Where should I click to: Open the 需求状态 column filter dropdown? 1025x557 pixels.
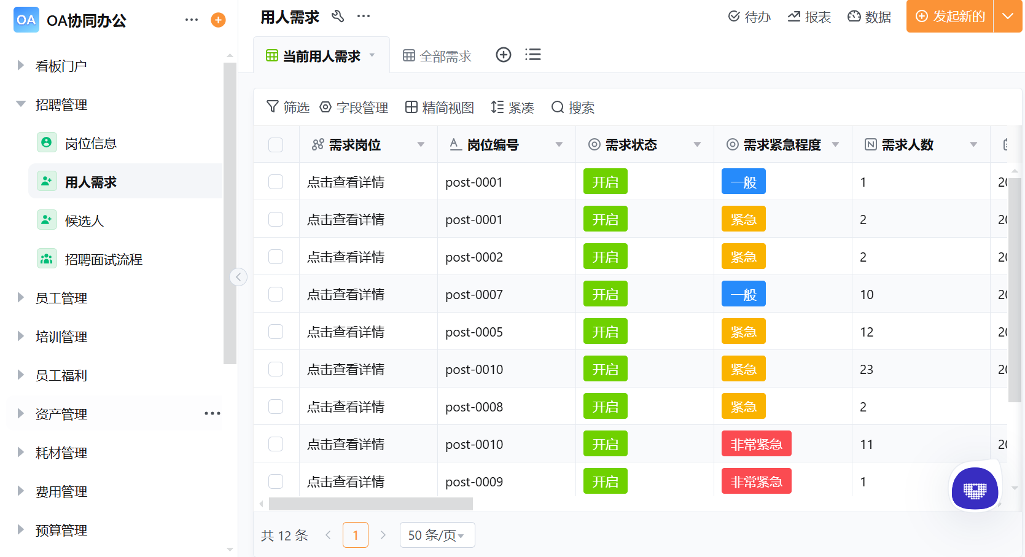tap(697, 144)
